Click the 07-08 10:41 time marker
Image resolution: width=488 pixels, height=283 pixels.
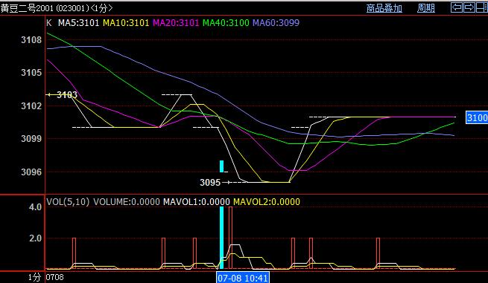[243, 278]
